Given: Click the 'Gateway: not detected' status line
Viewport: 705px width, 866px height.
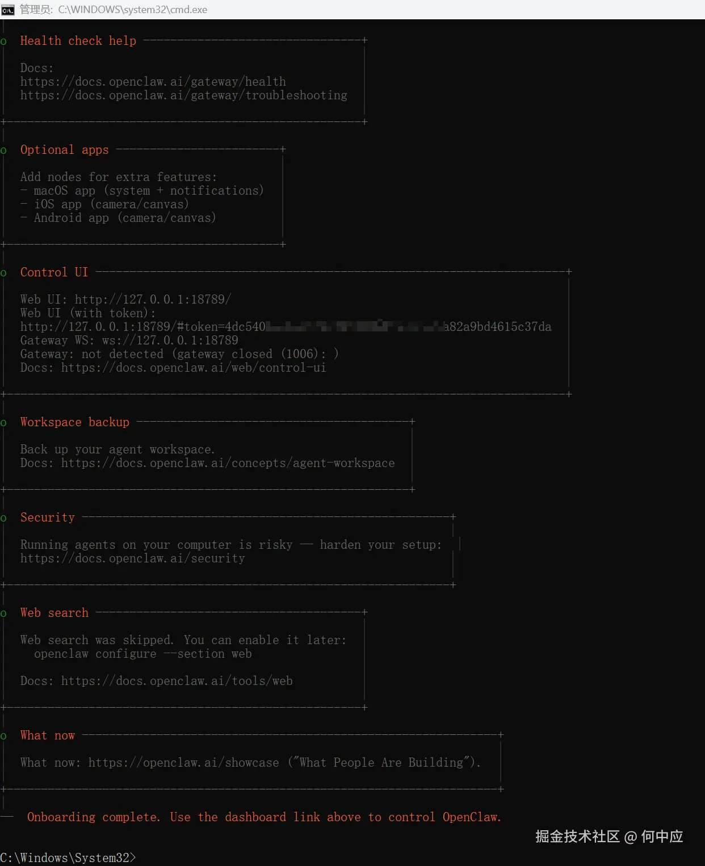Looking at the screenshot, I should (179, 354).
